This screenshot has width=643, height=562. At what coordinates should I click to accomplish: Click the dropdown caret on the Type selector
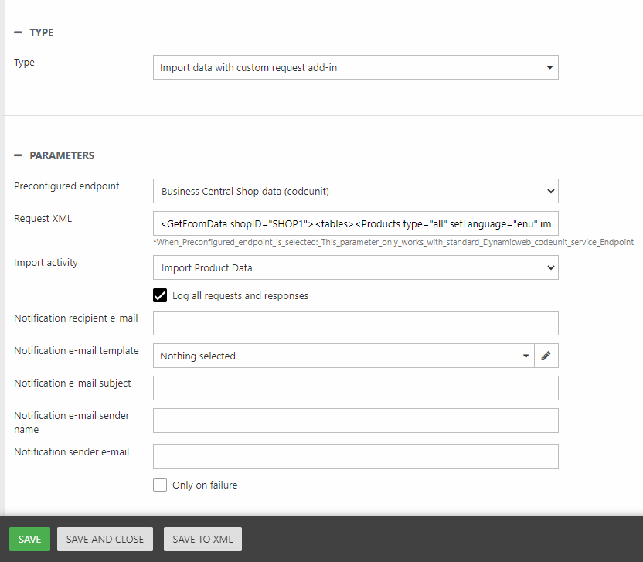[549, 67]
